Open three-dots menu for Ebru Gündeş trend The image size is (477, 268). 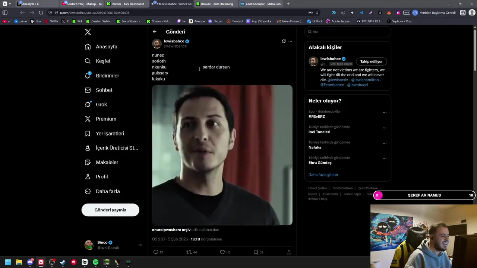(x=385, y=159)
